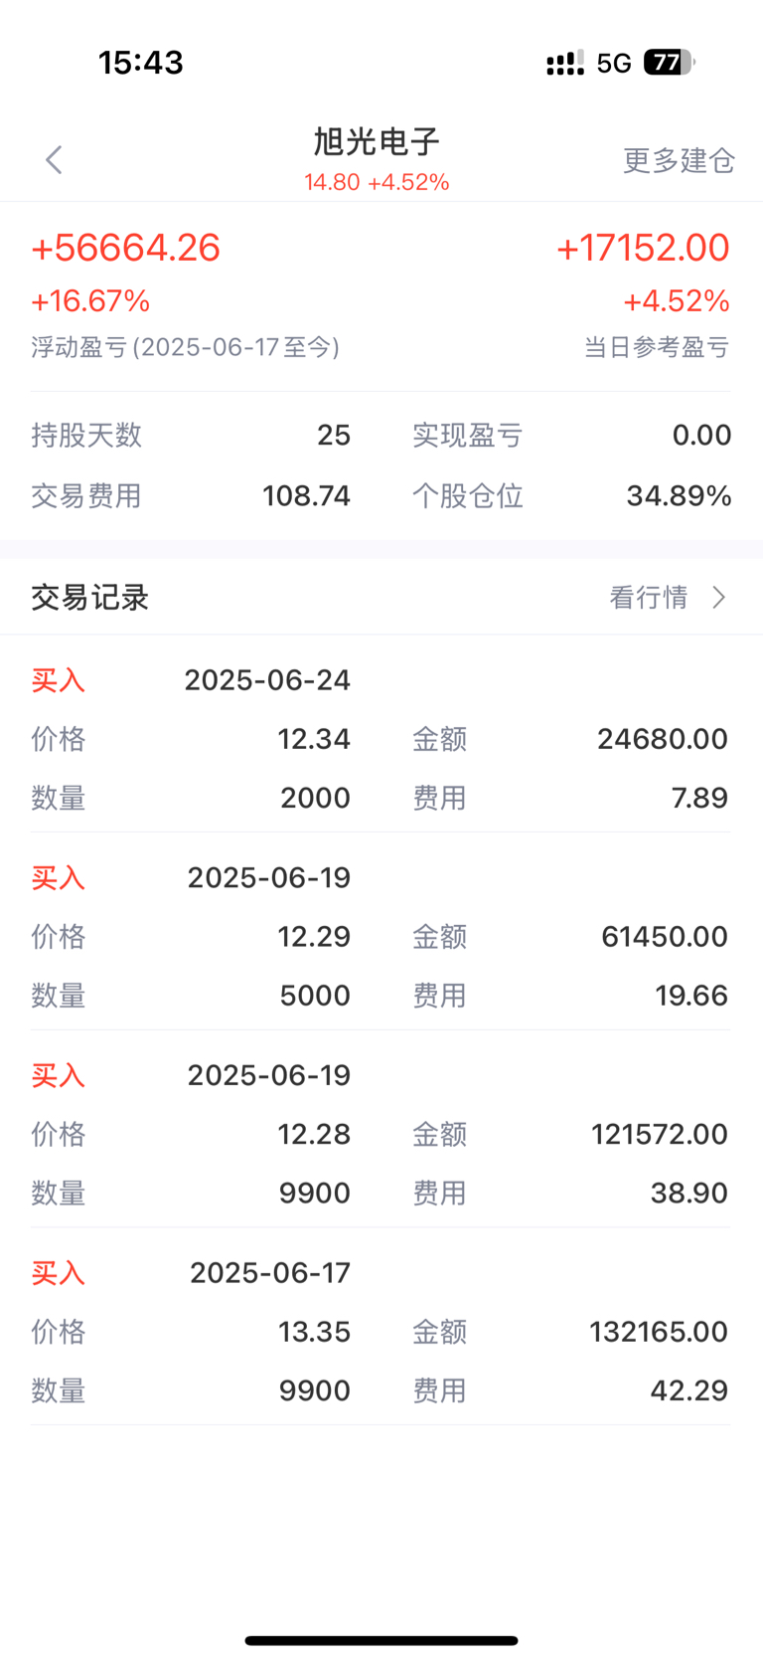Tap the cellular signal bars icon
Viewport: 763px width, 1661px height.
point(565,64)
